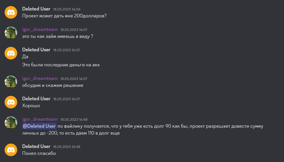Click Deleted User avatar next to 'Понял спасибо'
This screenshot has height=162, width=284.
click(11, 150)
